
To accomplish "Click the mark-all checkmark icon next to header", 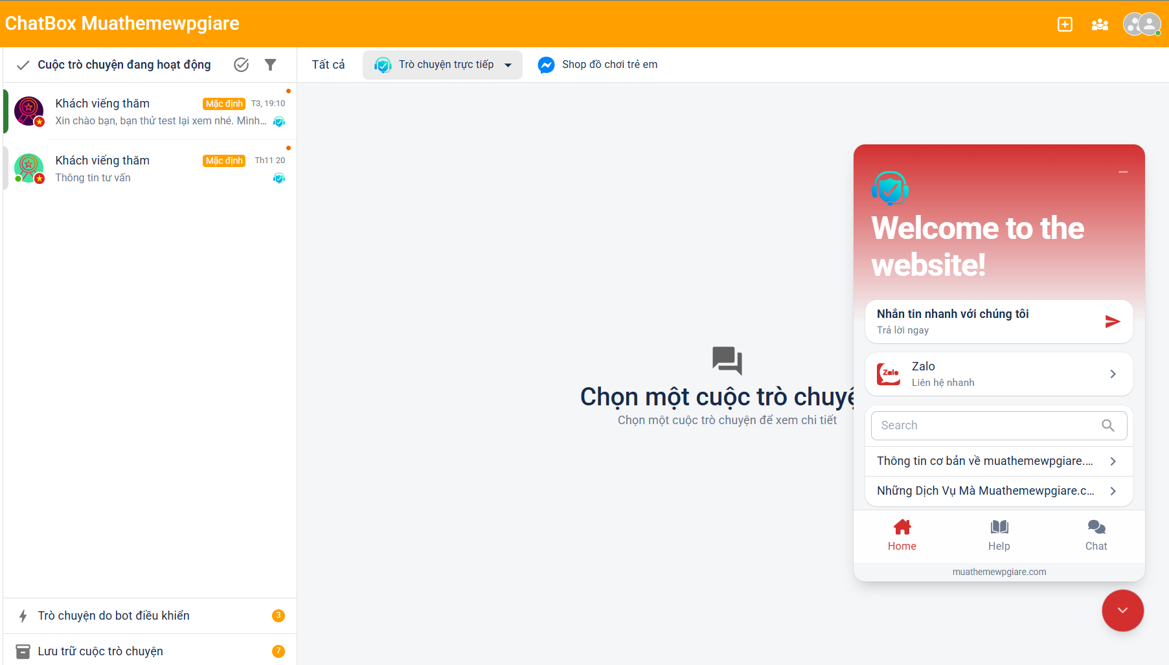I will point(241,64).
